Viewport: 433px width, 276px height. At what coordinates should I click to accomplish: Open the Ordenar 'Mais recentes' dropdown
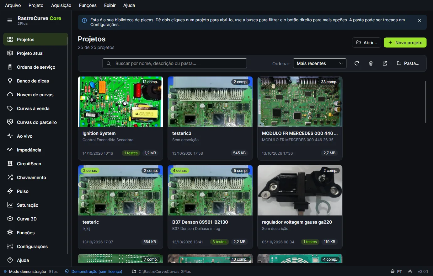point(320,63)
